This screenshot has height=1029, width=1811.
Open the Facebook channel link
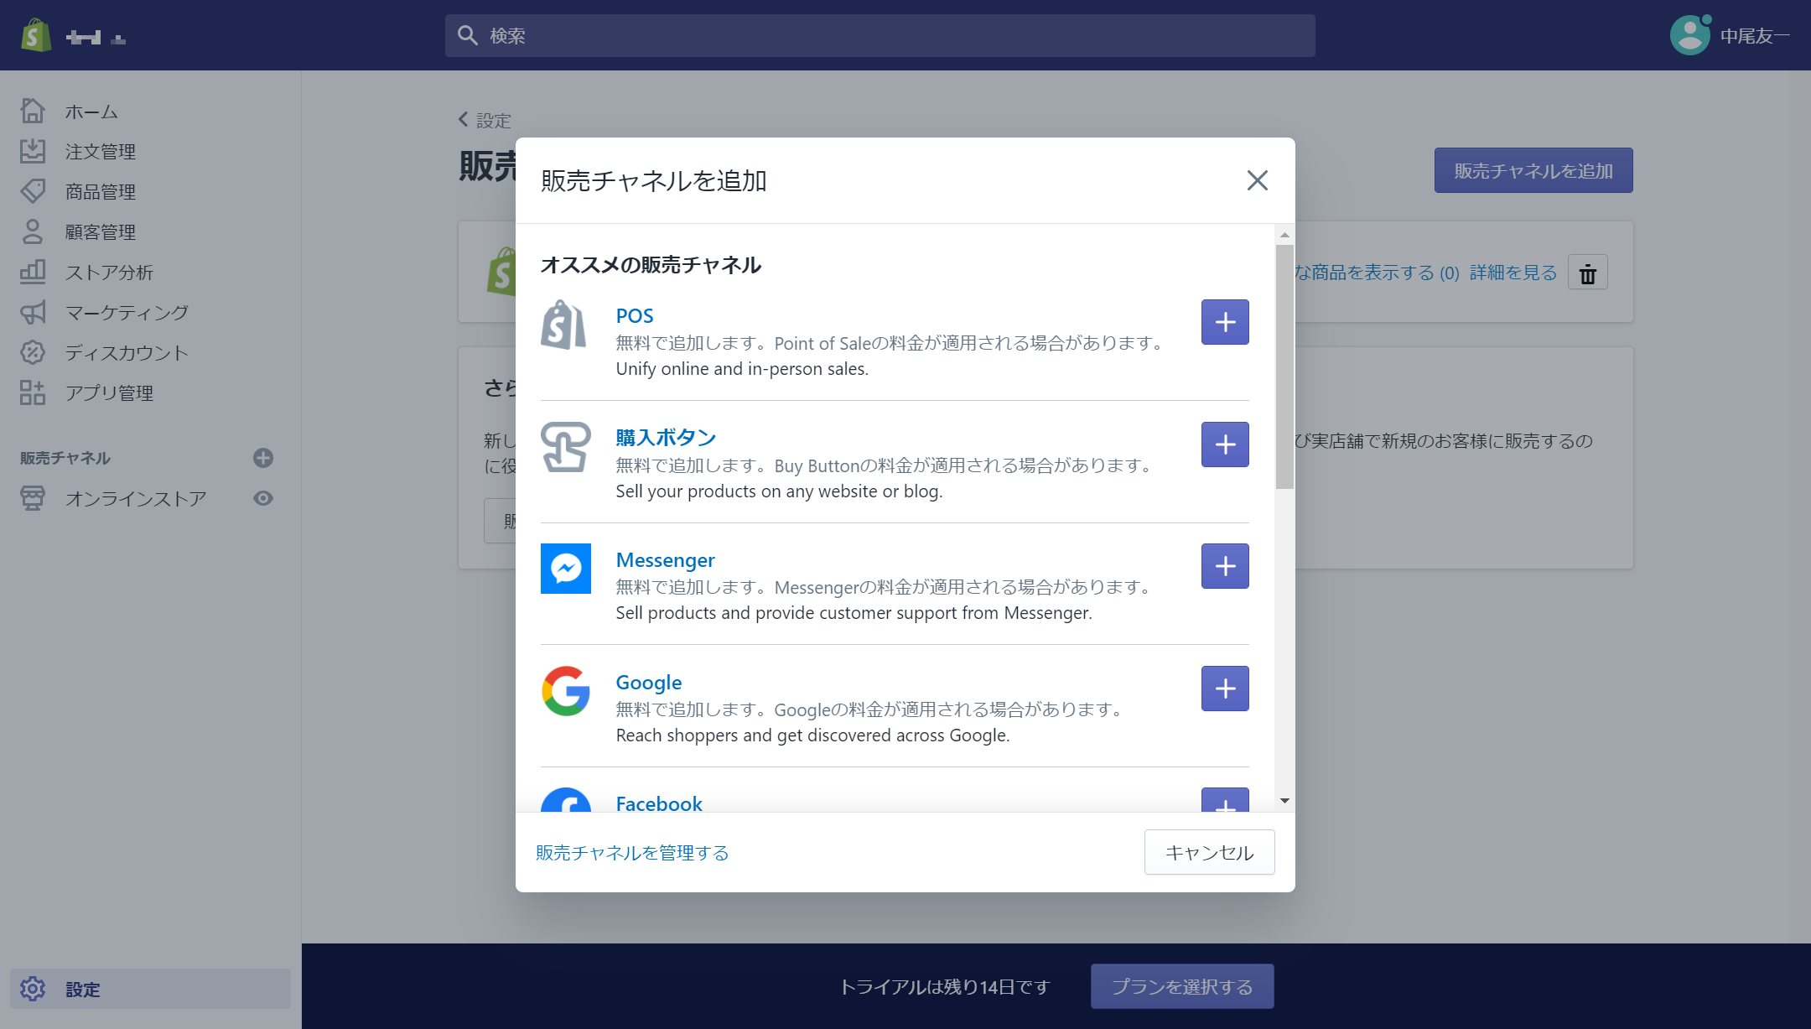pyautogui.click(x=659, y=803)
